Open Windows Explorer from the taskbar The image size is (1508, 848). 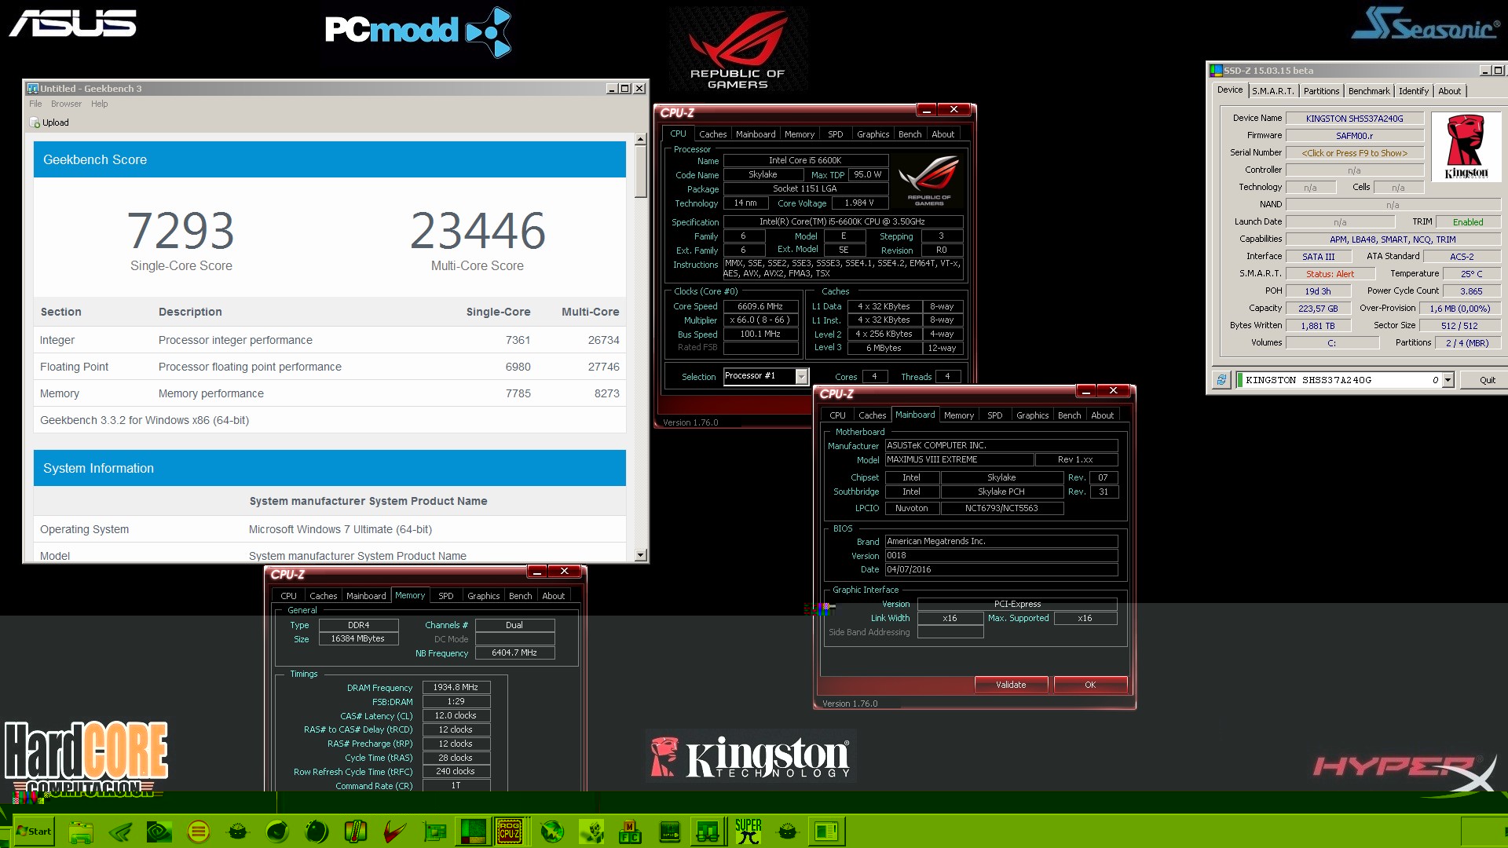[81, 831]
